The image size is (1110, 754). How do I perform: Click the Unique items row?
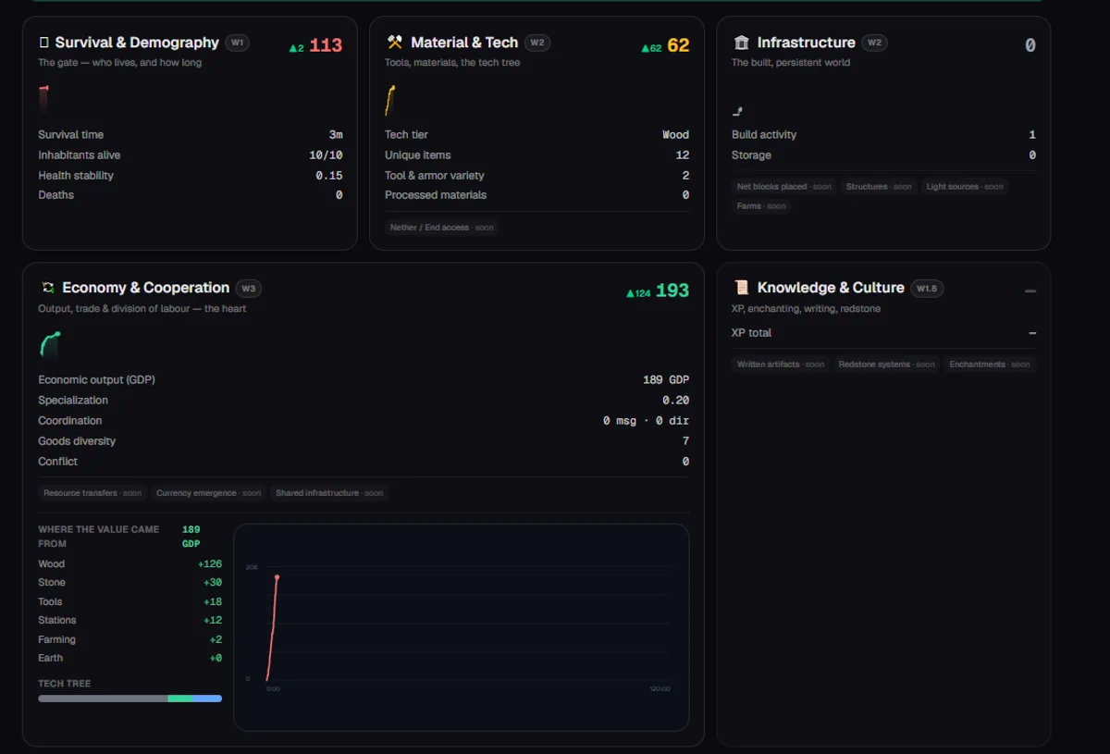click(537, 155)
